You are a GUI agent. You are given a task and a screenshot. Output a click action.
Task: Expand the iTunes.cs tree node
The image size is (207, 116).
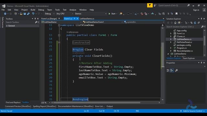171,36
